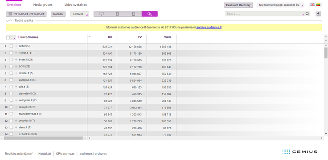Sort by the Visits column header
Screen dimensions: 328x160
[168, 37]
